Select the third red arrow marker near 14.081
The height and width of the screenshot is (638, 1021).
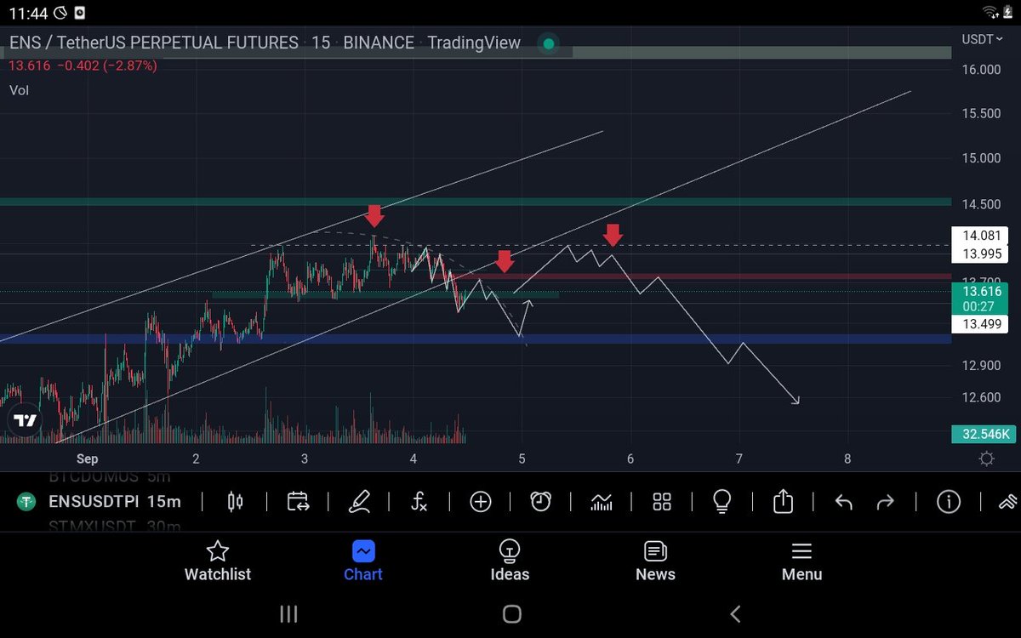pyautogui.click(x=613, y=235)
